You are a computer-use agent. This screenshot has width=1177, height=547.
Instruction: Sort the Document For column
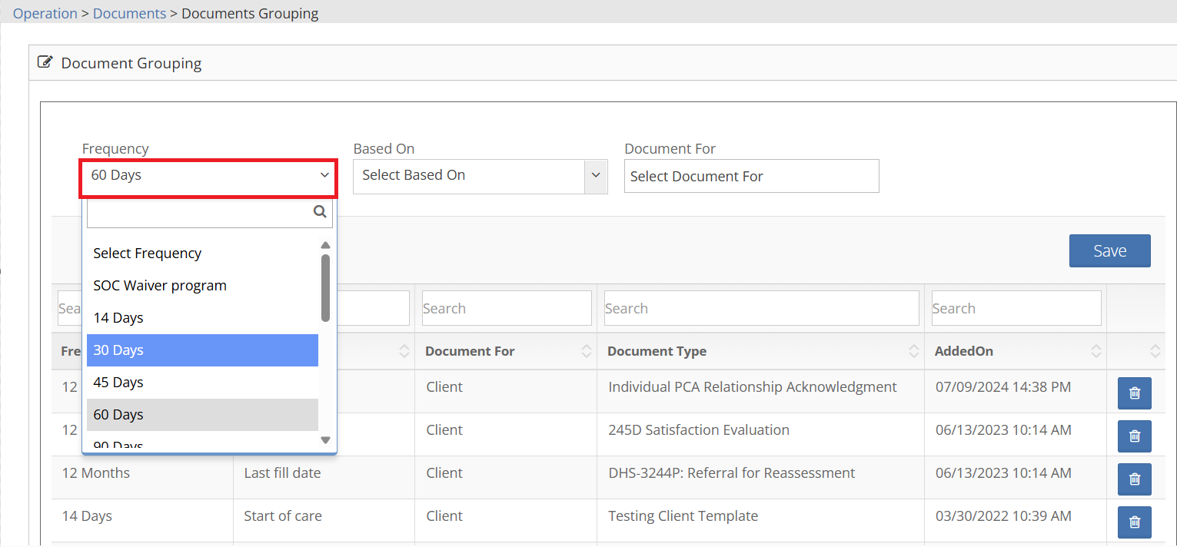click(586, 351)
